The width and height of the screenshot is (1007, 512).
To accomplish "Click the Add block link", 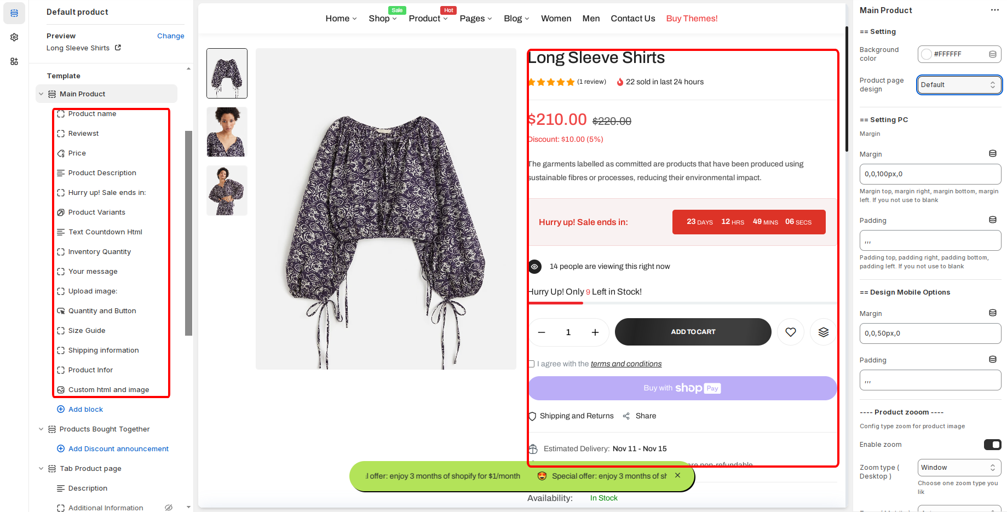I will click(x=85, y=409).
